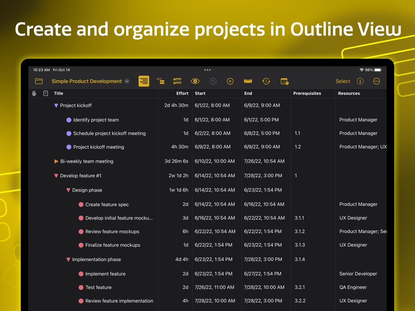Edit UX Designer resource of Finalize feature mockups
The height and width of the screenshot is (311, 415).
[353, 245]
